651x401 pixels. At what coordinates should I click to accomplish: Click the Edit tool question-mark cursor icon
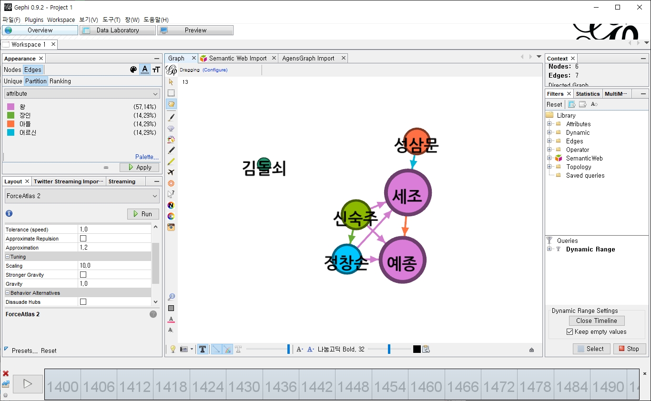click(171, 194)
